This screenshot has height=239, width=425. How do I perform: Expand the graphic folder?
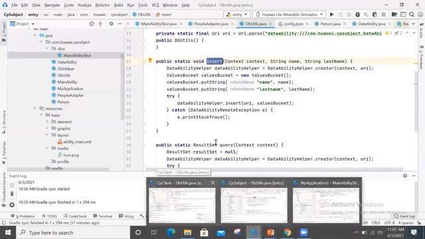coord(47,128)
